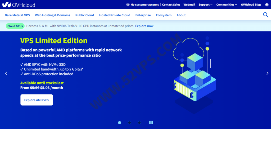The image size is (271, 142).
Task: Click the NVIDIA Tesla V100 banner text
Action: 80,26
